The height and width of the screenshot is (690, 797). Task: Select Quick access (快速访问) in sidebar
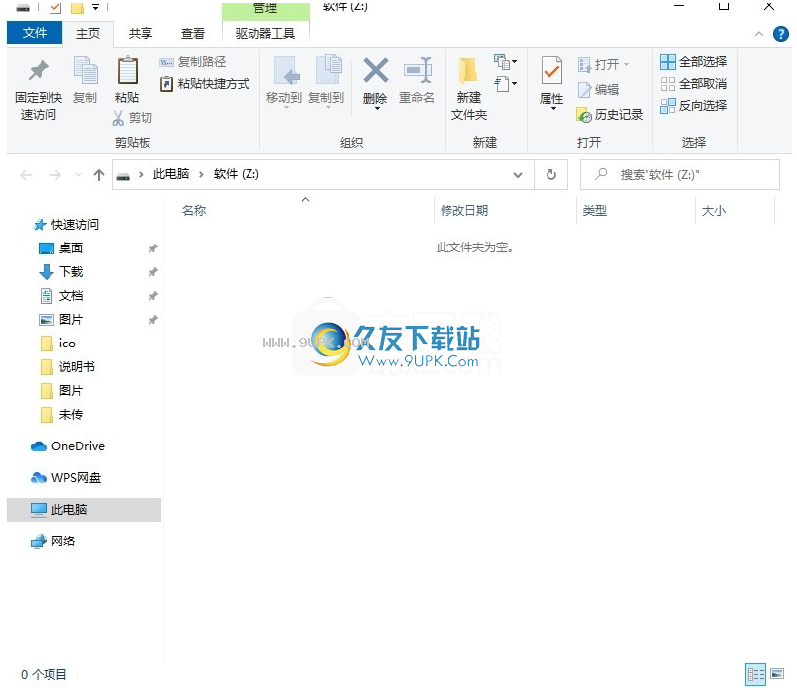[x=66, y=225]
